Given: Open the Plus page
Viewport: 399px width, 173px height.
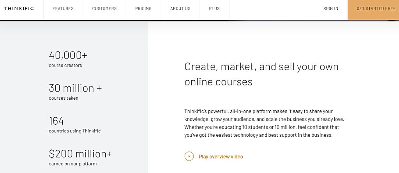Looking at the screenshot, I should [214, 9].
